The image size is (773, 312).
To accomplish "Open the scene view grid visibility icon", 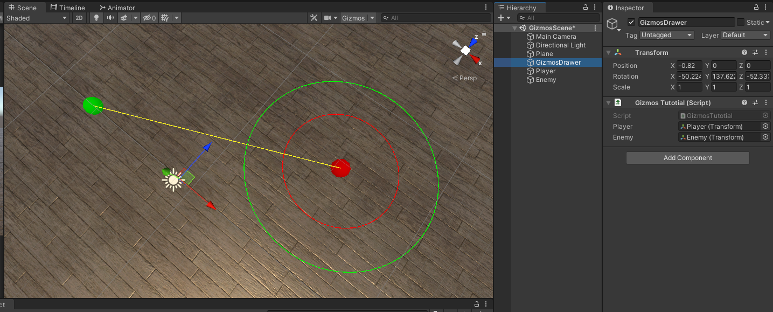I will 165,18.
